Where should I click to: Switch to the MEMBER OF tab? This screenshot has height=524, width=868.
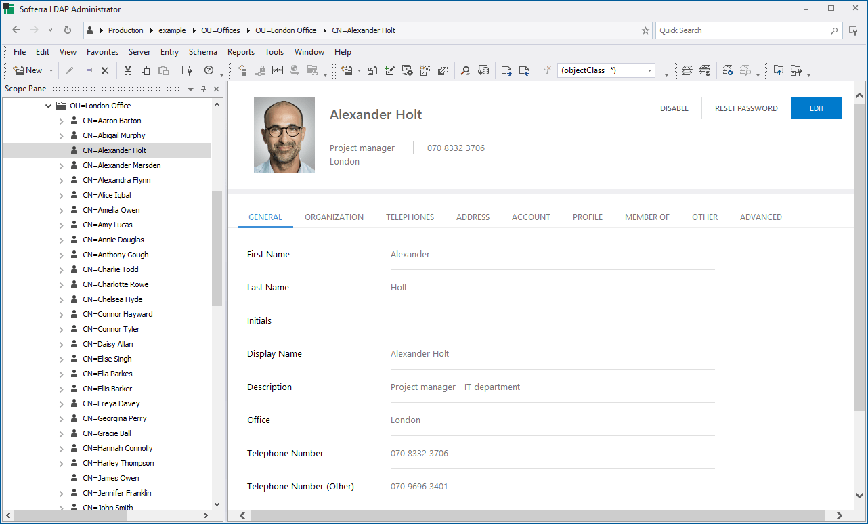647,217
